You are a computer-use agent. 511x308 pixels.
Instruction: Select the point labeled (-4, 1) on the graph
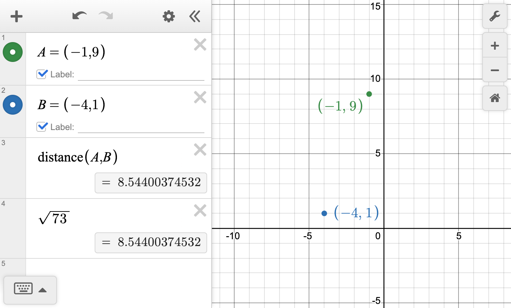click(x=324, y=213)
